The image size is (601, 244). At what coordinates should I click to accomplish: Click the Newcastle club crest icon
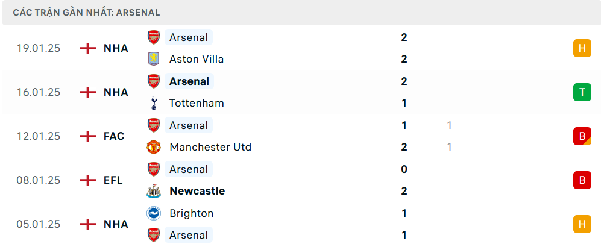click(x=154, y=191)
